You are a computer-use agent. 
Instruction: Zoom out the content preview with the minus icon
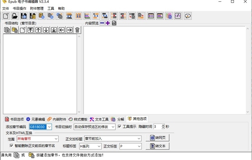(x=102, y=23)
